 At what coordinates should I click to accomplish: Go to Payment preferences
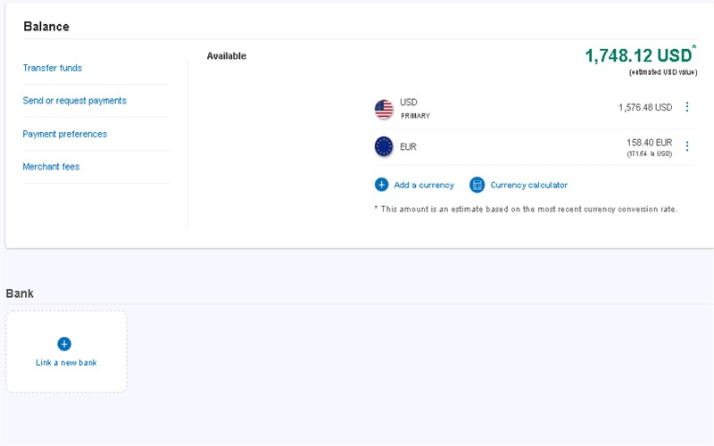pyautogui.click(x=64, y=135)
